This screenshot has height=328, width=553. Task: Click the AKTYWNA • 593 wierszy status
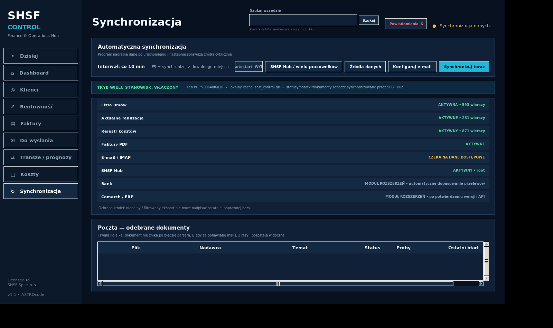(x=461, y=105)
